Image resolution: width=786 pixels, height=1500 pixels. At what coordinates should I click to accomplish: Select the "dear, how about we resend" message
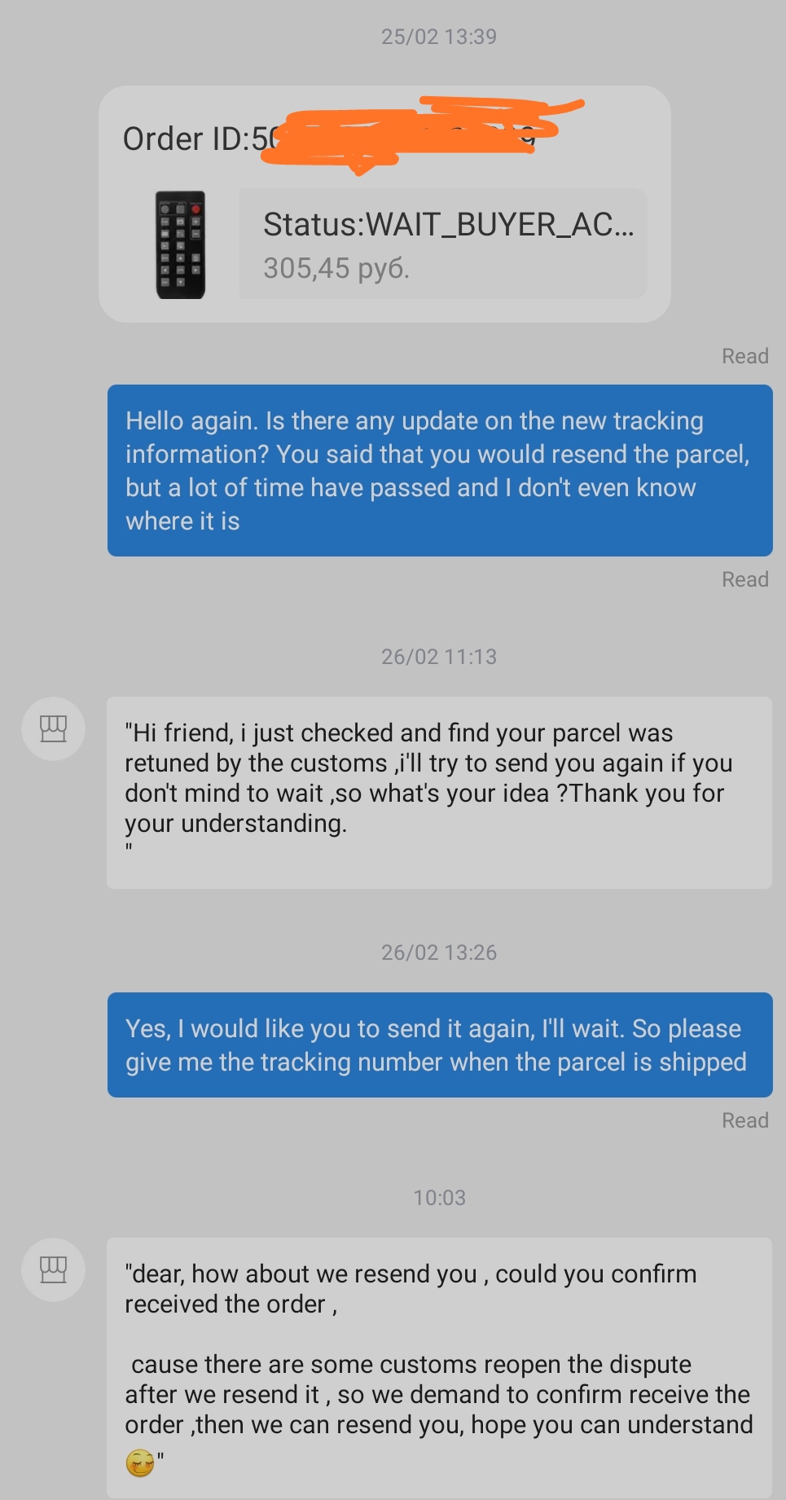coord(439,1368)
